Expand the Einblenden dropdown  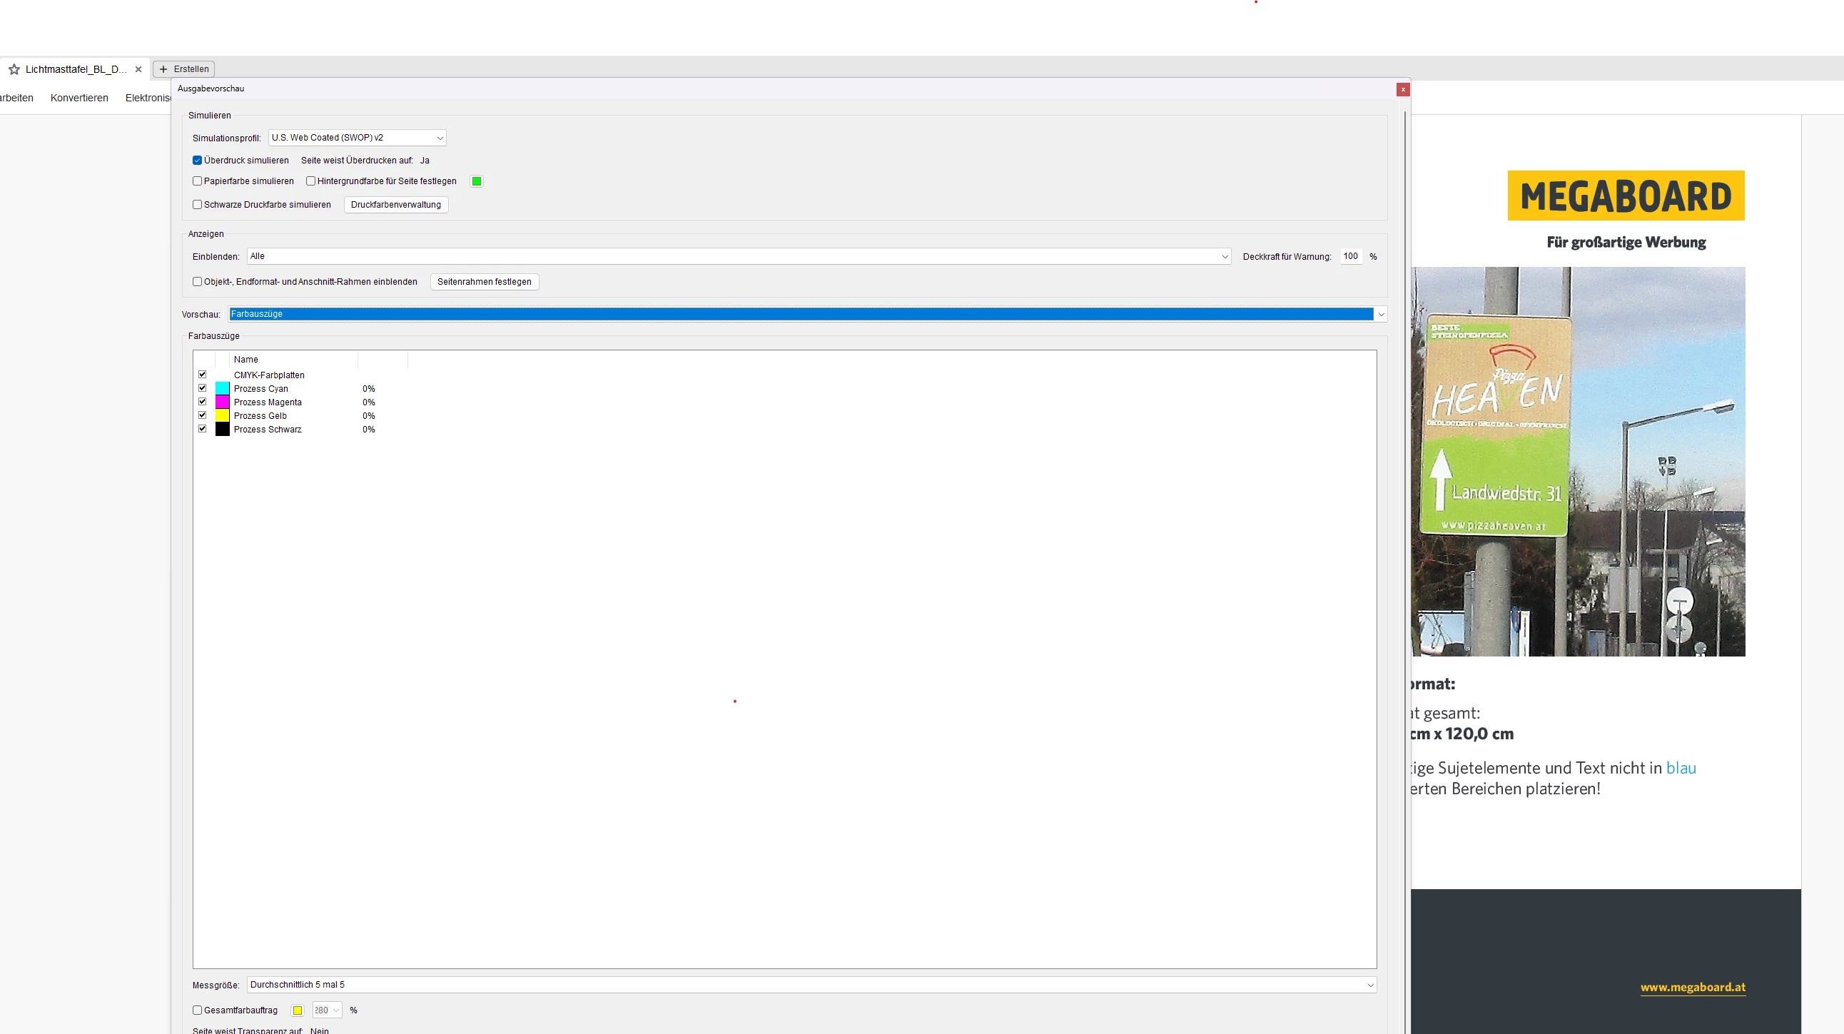tap(738, 256)
